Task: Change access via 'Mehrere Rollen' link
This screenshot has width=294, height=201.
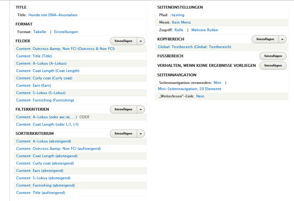Action: [x=205, y=30]
